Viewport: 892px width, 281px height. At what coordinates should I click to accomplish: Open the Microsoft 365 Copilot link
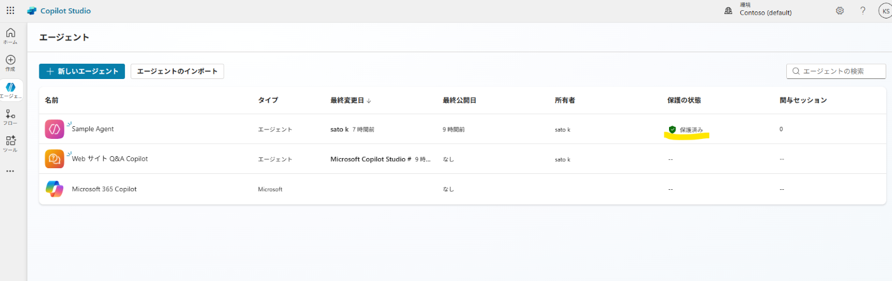click(104, 189)
